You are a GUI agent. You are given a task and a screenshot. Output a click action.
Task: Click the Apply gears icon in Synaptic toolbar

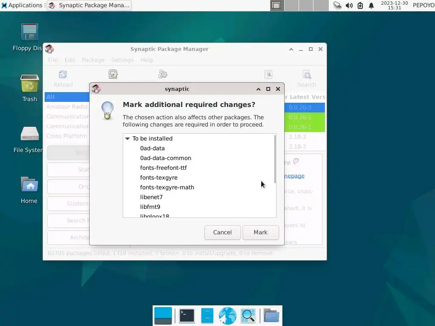click(163, 74)
